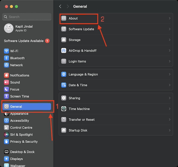Click the Language & Region globe icon

[64, 74]
